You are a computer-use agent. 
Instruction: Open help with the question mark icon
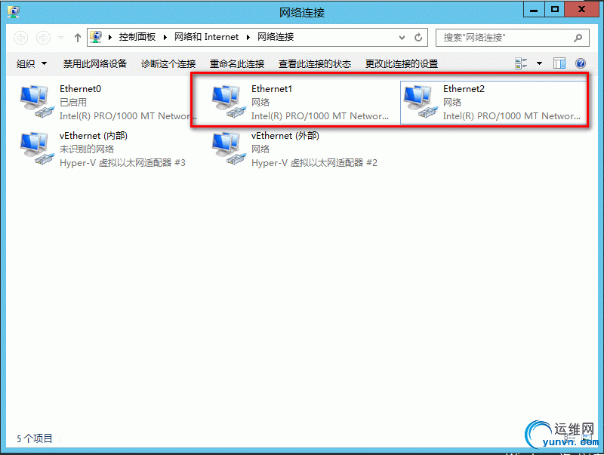(581, 63)
